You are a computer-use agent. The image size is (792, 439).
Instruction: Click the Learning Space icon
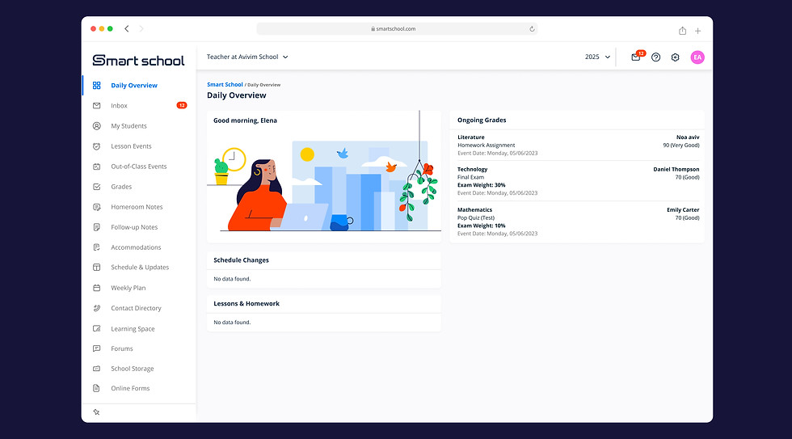pyautogui.click(x=96, y=328)
